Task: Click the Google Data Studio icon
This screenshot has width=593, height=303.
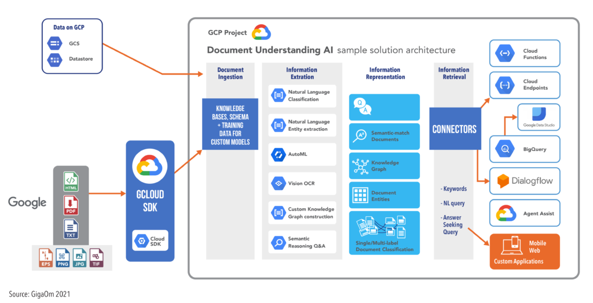Action: pos(539,114)
